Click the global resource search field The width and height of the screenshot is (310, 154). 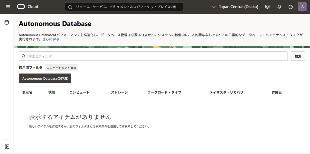point(124,7)
